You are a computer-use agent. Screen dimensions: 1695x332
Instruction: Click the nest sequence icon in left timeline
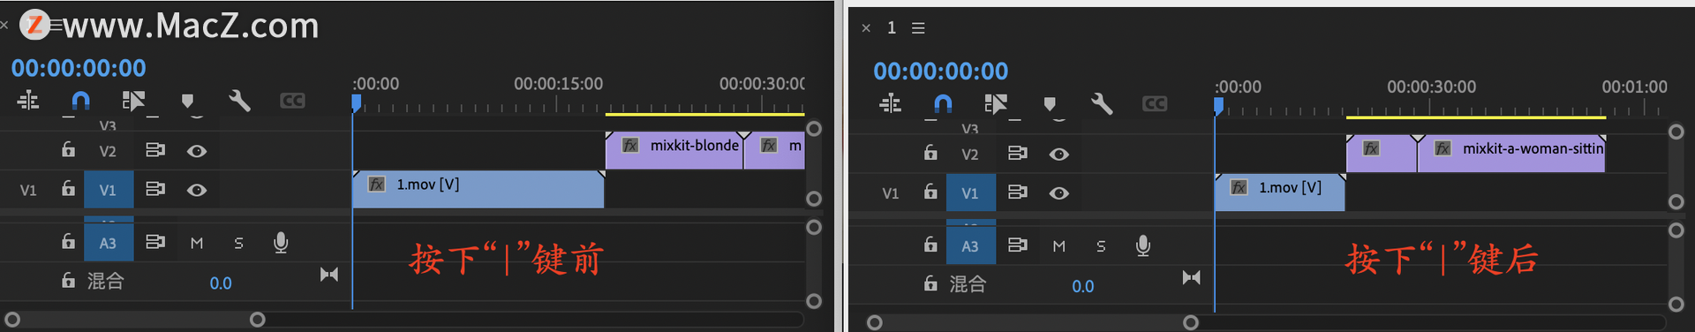(x=28, y=101)
